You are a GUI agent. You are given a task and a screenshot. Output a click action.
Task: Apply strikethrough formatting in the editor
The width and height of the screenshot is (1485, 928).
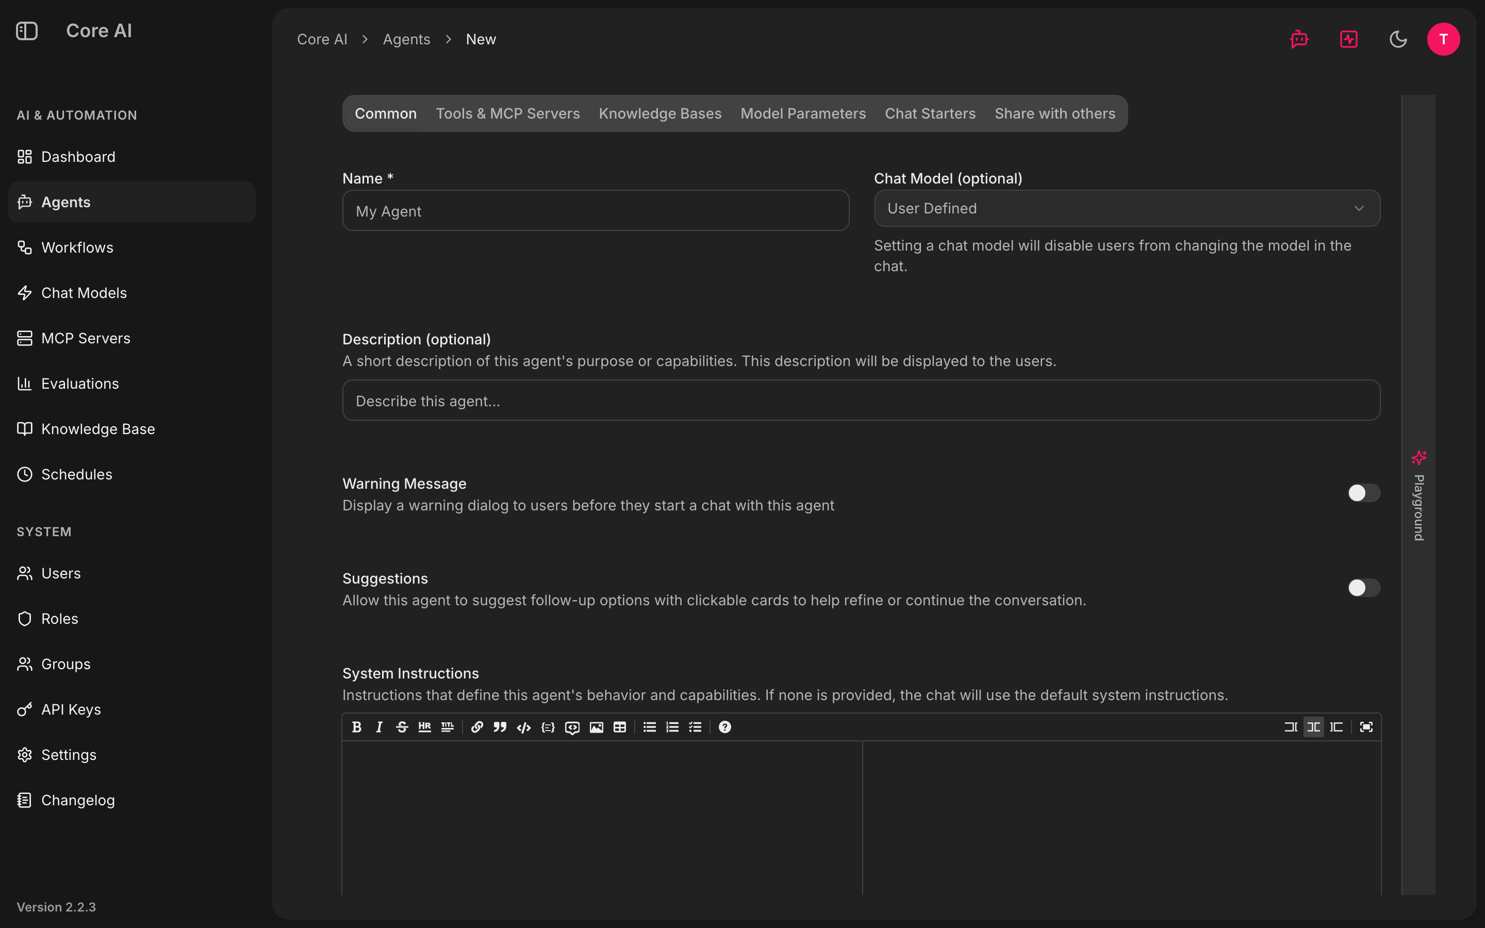click(402, 727)
